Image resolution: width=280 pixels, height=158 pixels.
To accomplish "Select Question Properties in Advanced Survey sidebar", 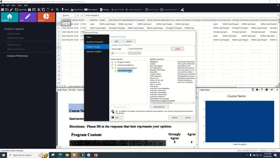I will pyautogui.click(x=97, y=42).
